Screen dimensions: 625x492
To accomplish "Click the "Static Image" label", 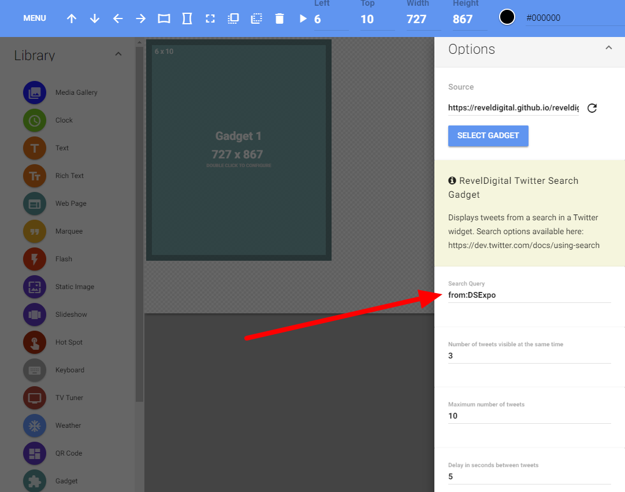I will coord(75,287).
